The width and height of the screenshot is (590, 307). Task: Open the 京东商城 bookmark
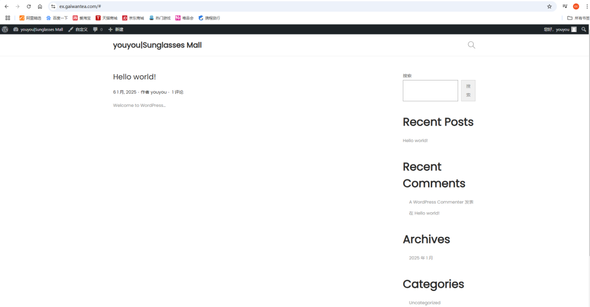(133, 18)
